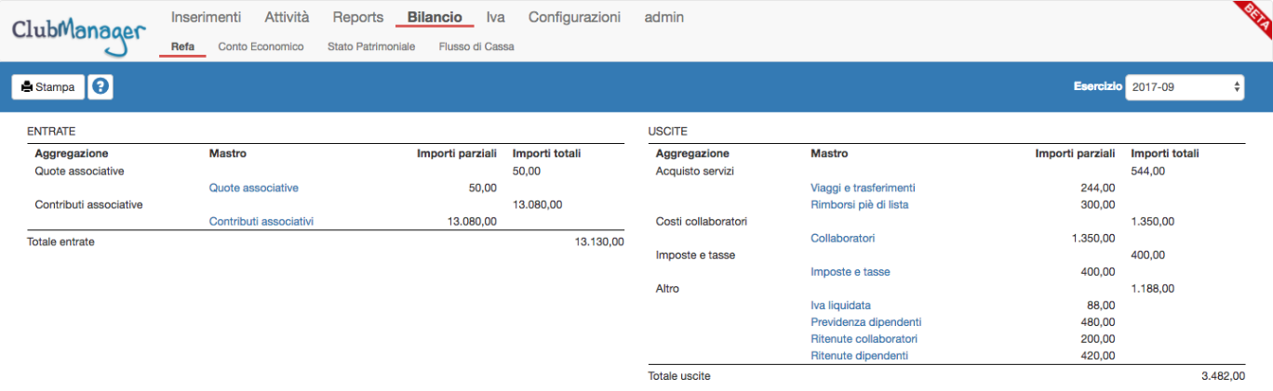Open the Quote associative mastro link

pyautogui.click(x=253, y=188)
